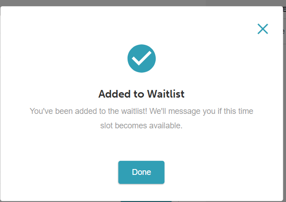Click "if this time" at line end
This screenshot has height=202, width=286.
click(235, 111)
